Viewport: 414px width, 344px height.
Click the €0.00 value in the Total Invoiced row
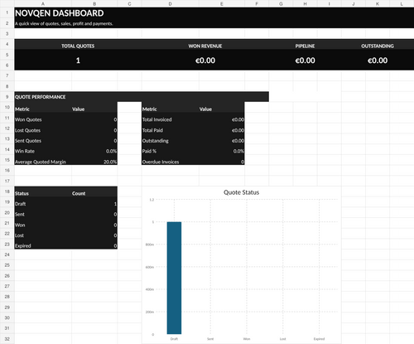(x=238, y=119)
